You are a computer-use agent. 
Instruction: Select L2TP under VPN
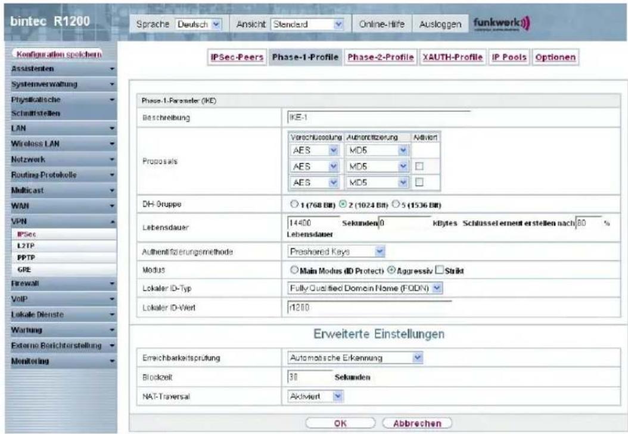tap(64, 246)
